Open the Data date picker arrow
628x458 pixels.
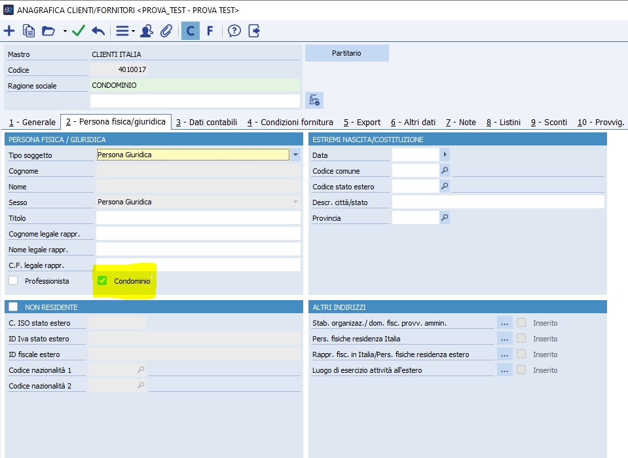445,155
